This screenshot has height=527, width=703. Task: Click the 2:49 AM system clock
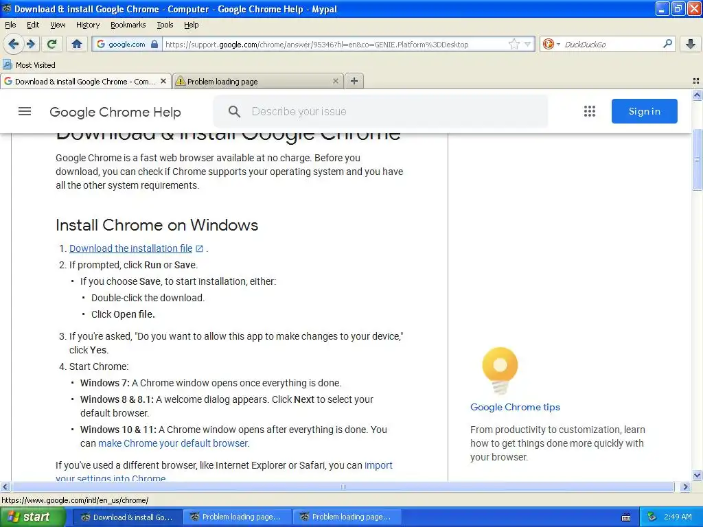coord(678,517)
